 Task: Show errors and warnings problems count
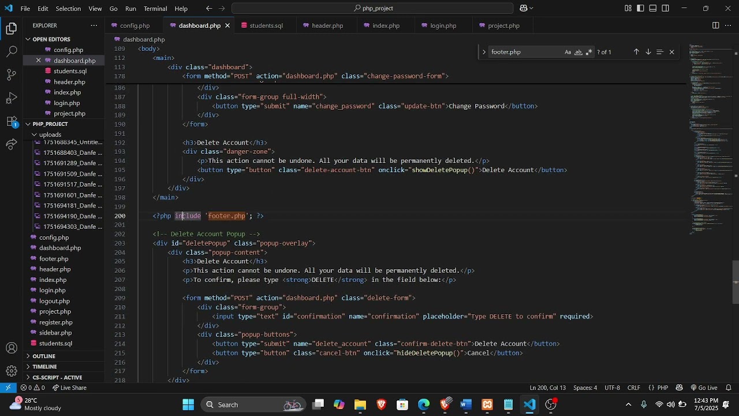click(32, 388)
